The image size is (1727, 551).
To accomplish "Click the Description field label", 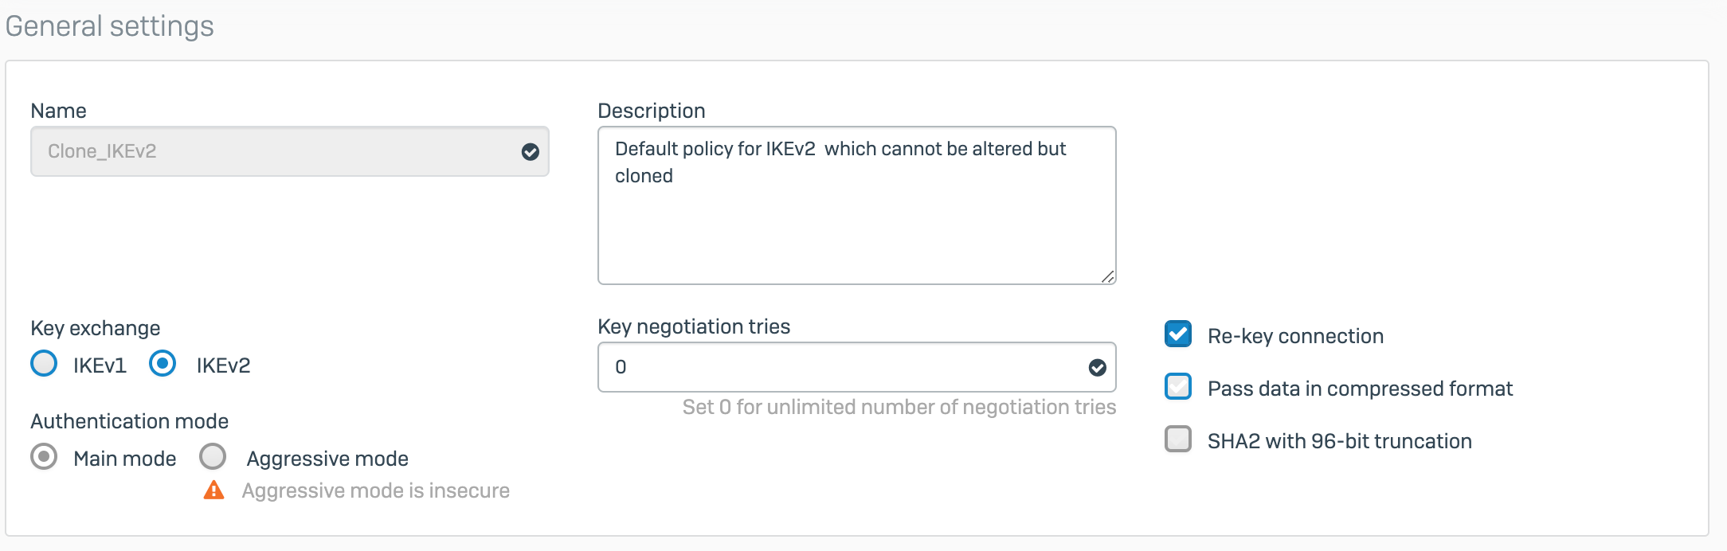I will pyautogui.click(x=652, y=111).
